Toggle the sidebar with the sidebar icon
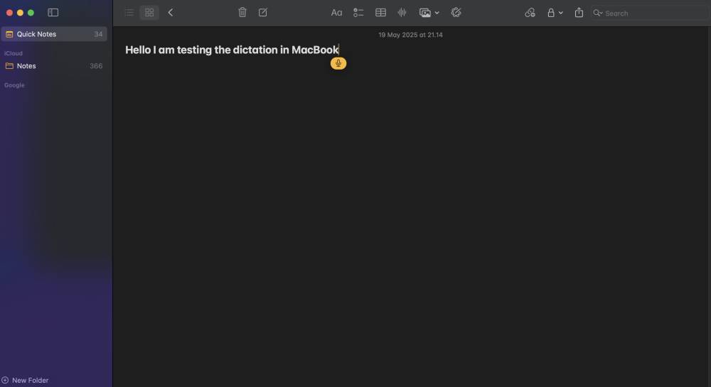 [53, 13]
